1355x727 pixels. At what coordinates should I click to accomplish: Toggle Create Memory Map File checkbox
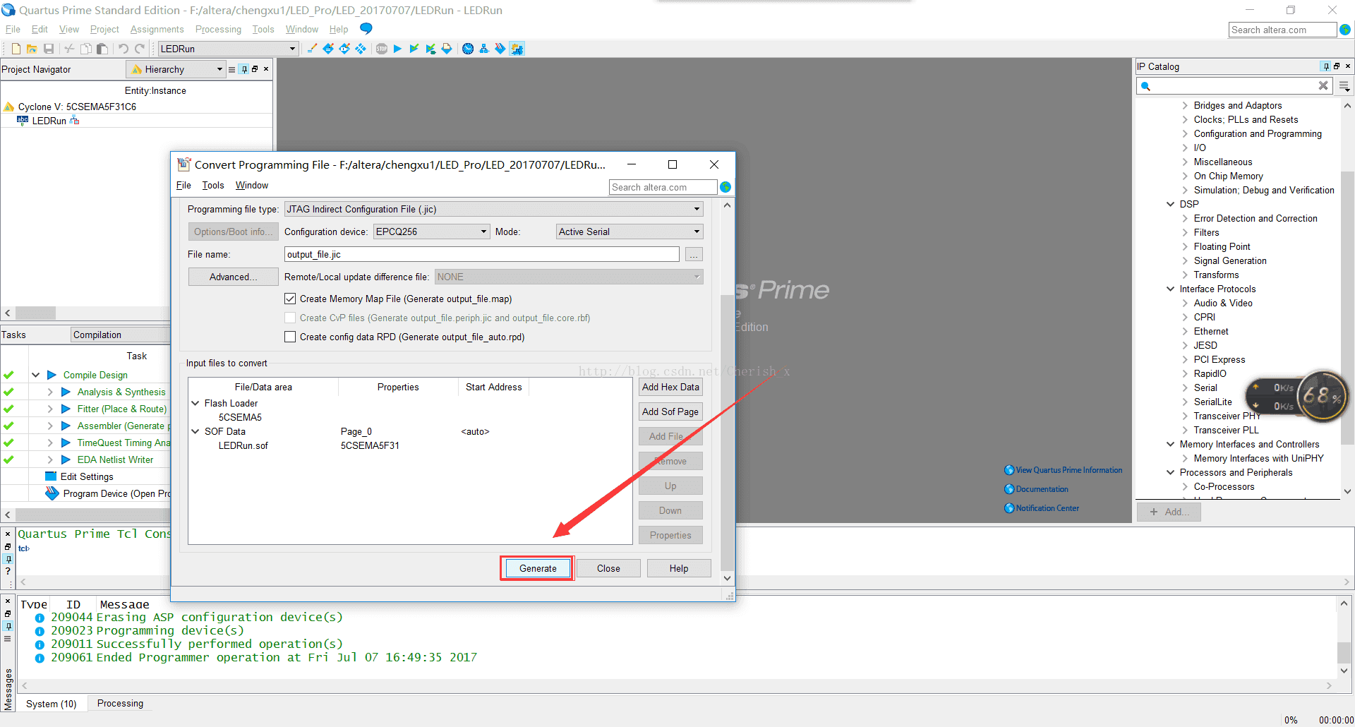coord(290,299)
